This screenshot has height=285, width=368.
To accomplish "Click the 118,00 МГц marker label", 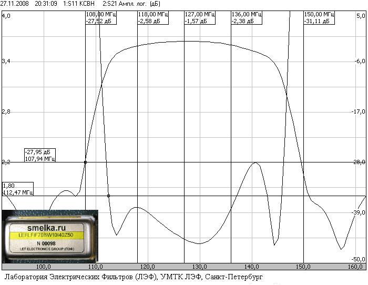I will click(x=153, y=17).
